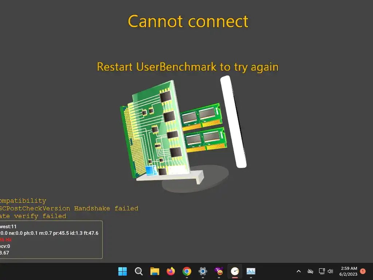This screenshot has height=280, width=373.
Task: Open Yahoo Messenger smiley icon
Action: (219, 271)
